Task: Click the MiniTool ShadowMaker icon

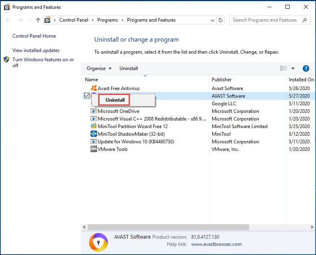Action: 94,134
